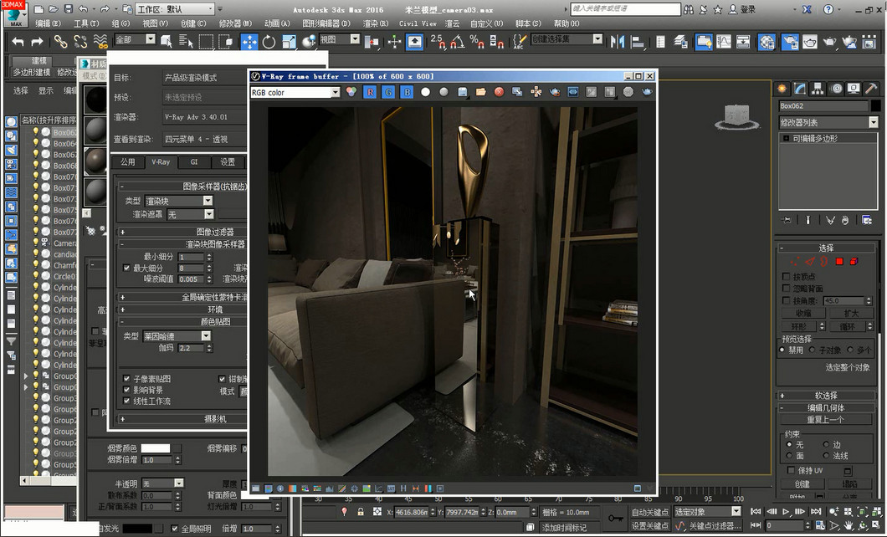Open the Hierarchy panel tab icon

[818, 88]
